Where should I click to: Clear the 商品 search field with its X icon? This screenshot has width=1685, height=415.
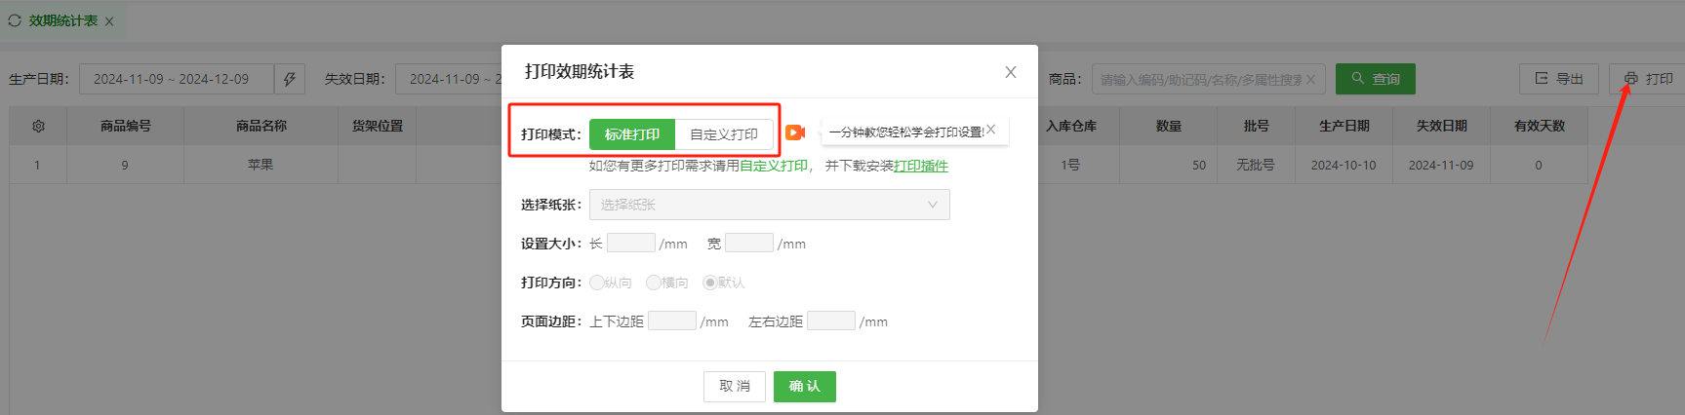point(1310,80)
